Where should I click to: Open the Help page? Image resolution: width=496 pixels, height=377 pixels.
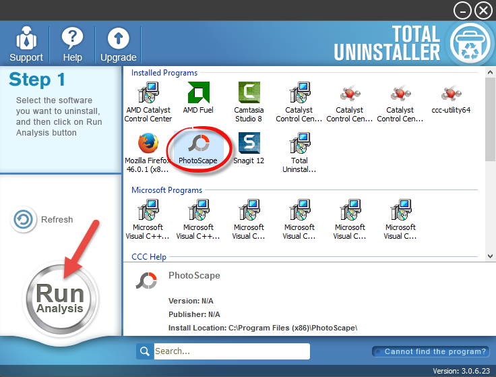[x=72, y=44]
